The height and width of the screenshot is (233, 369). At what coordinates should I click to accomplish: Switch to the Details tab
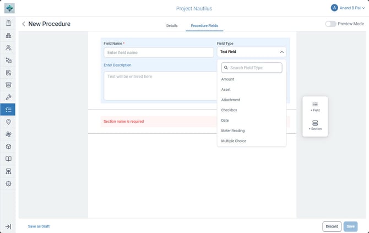pos(172,26)
